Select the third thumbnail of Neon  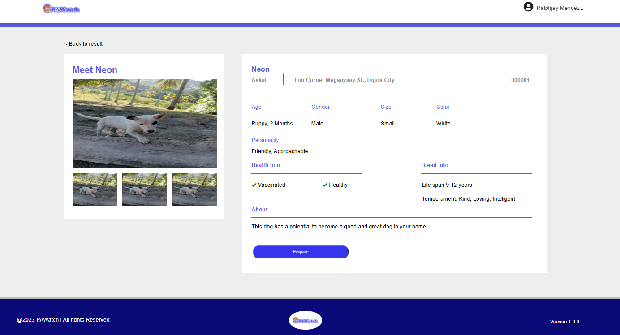(x=194, y=190)
